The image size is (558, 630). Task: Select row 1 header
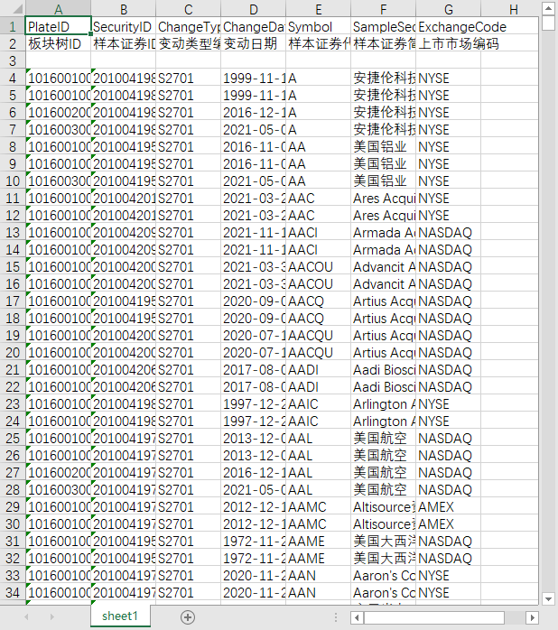(x=13, y=26)
